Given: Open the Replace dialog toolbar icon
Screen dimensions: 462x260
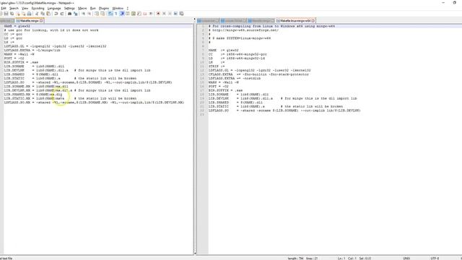Looking at the screenshot, I should click(x=76, y=14).
